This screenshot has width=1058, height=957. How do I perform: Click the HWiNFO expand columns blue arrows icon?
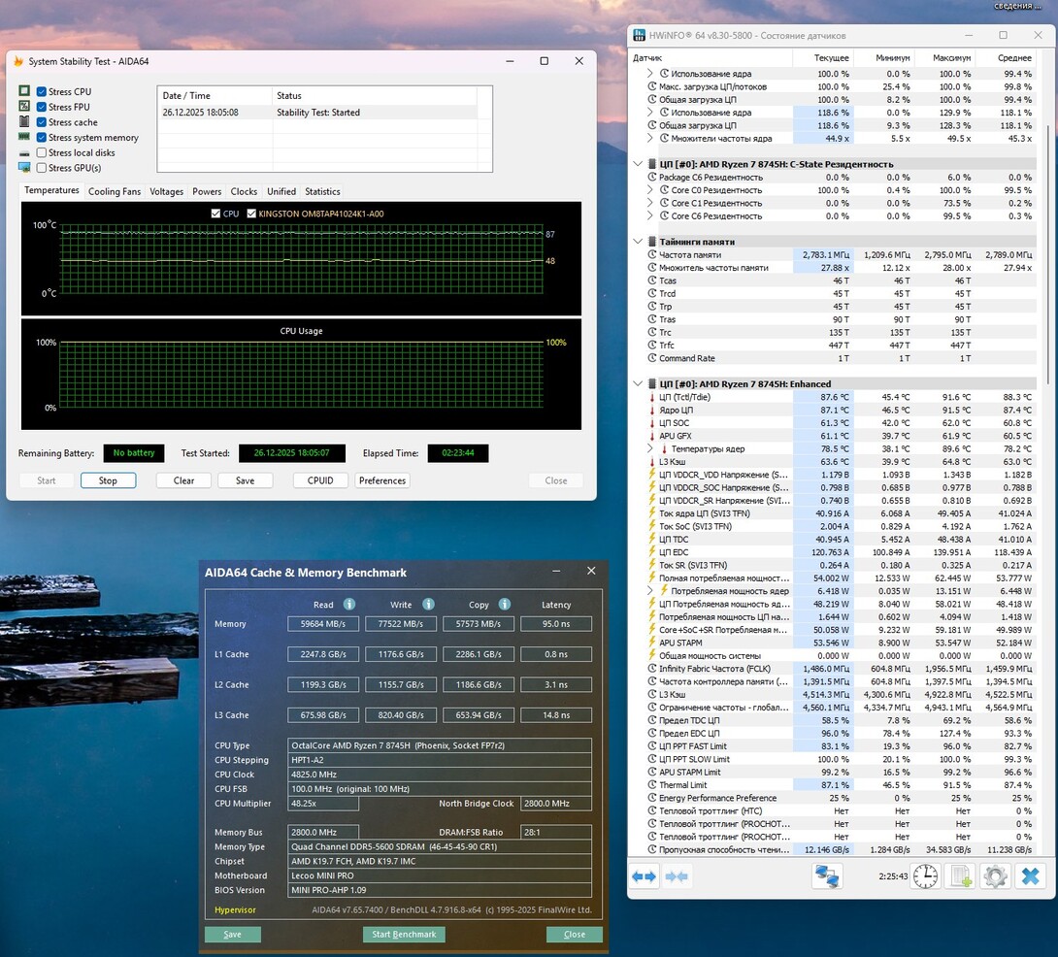click(x=645, y=876)
